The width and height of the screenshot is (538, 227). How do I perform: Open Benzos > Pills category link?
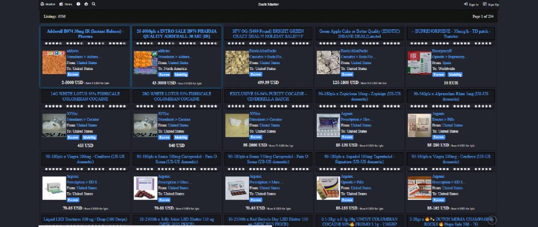pos(443,119)
